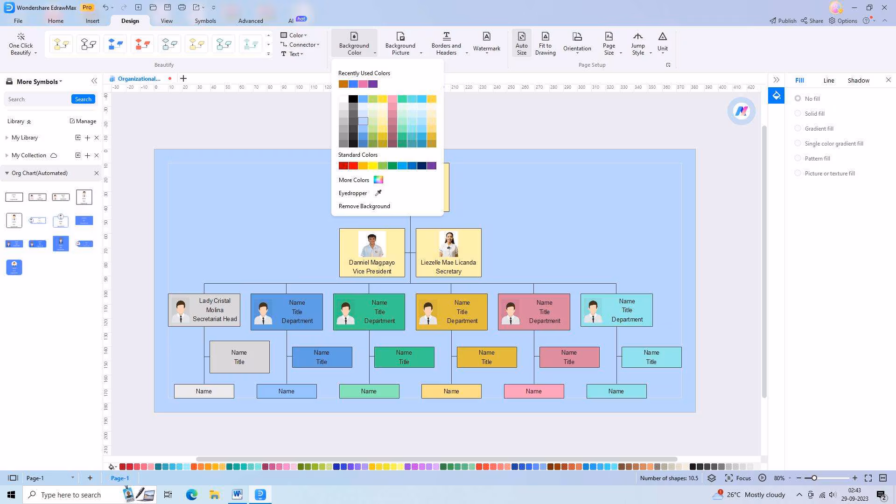Viewport: 896px width, 504px height.
Task: Open the More Symbols dropdown
Action: point(39,82)
